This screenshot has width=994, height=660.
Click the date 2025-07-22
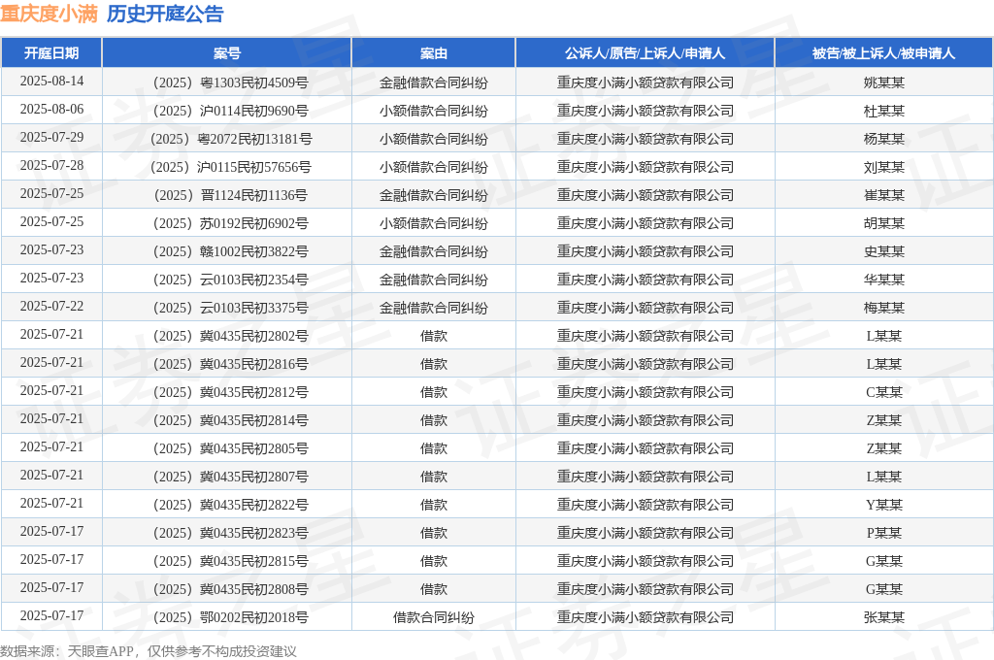51,307
